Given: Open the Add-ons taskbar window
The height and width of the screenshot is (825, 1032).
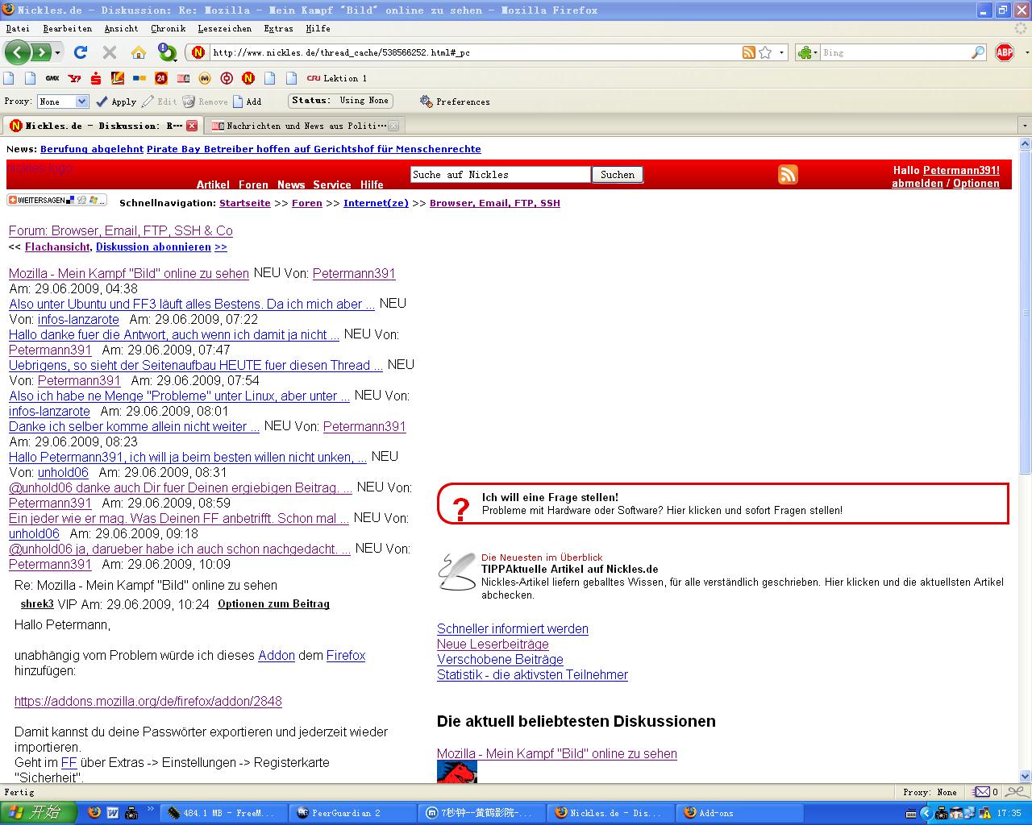Looking at the screenshot, I should click(x=738, y=813).
